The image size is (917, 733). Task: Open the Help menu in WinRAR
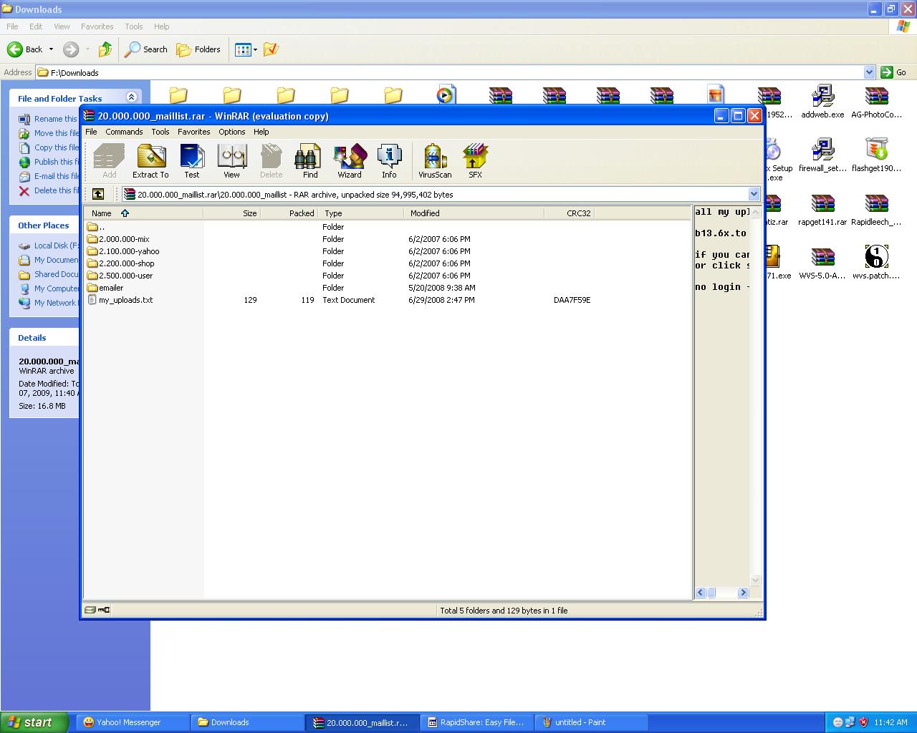(x=261, y=132)
